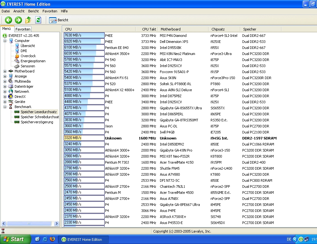Expand the Datenträger tree node
Viewport: 317px width, 244px height.
[5, 86]
